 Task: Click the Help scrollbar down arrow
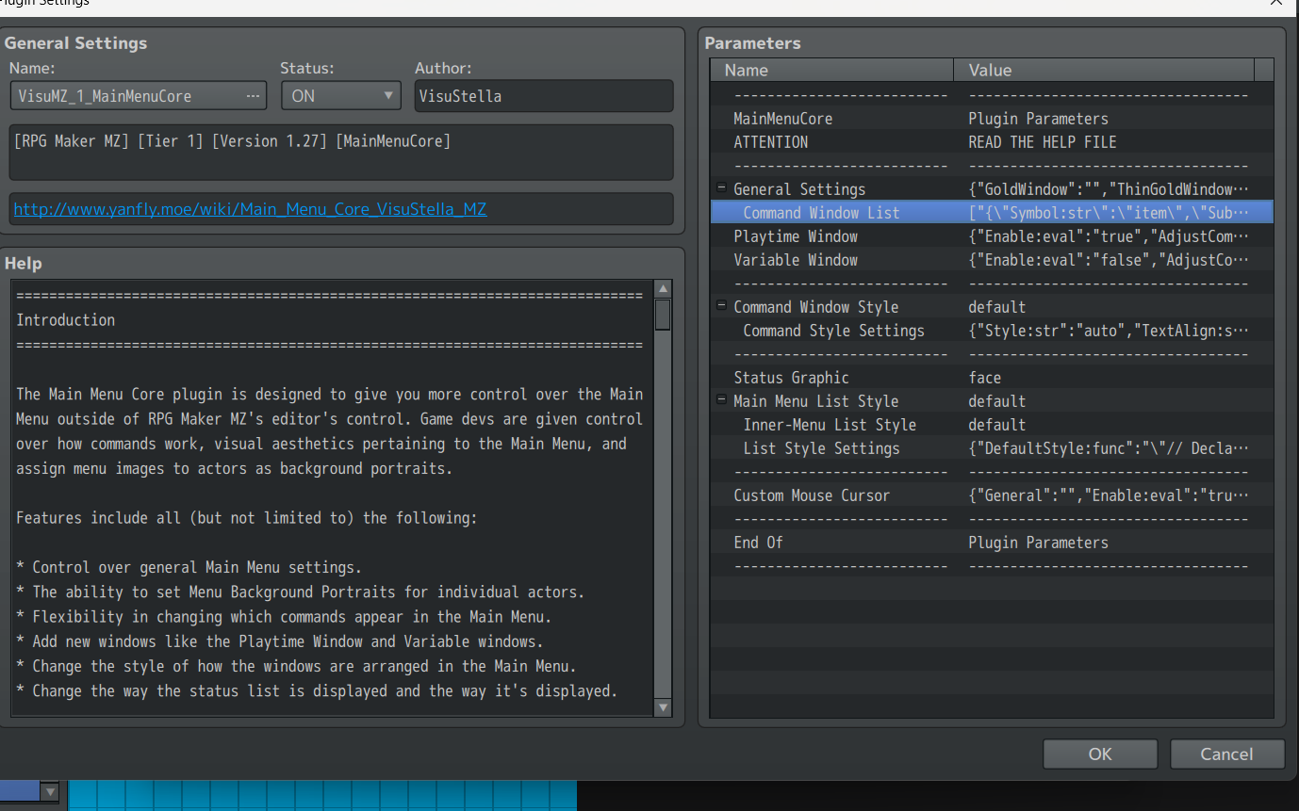(x=663, y=707)
